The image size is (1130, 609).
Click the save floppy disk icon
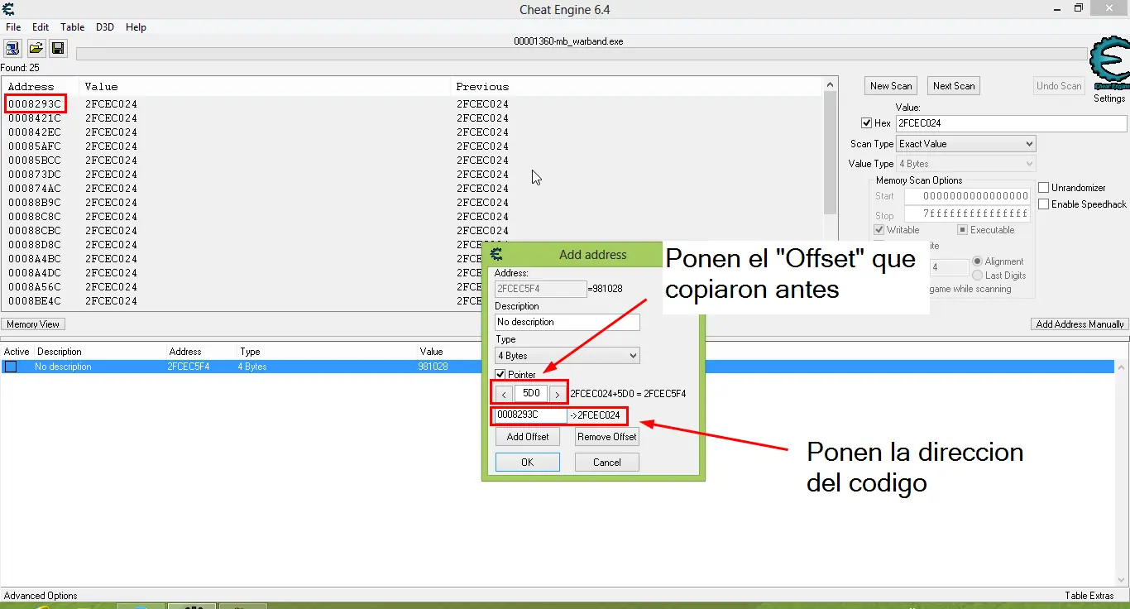57,48
